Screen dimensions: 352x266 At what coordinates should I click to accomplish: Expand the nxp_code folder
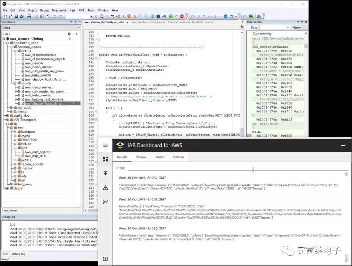[11, 108]
